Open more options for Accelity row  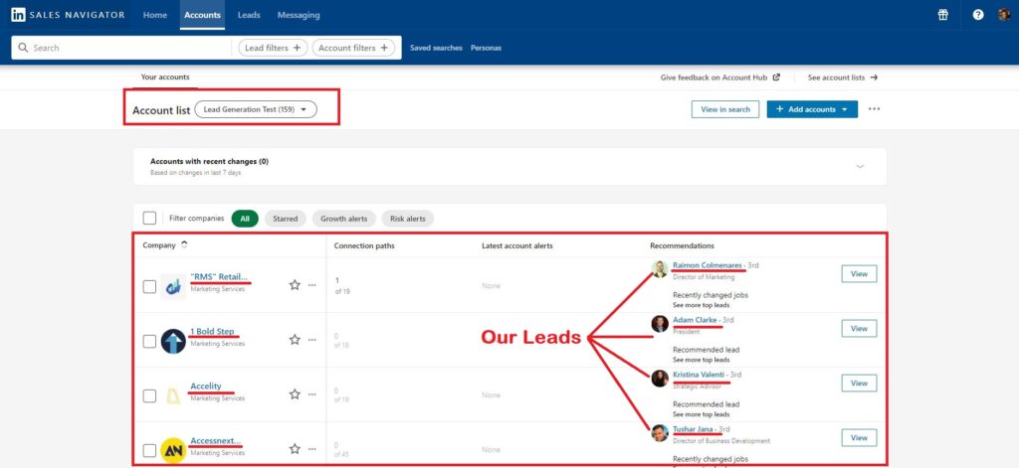click(311, 394)
